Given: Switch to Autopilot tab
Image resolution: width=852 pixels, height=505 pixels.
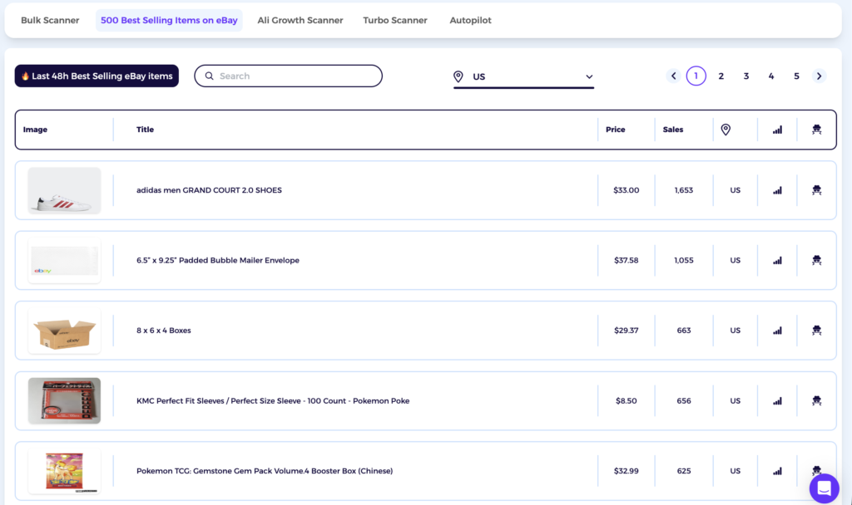Looking at the screenshot, I should tap(471, 20).
